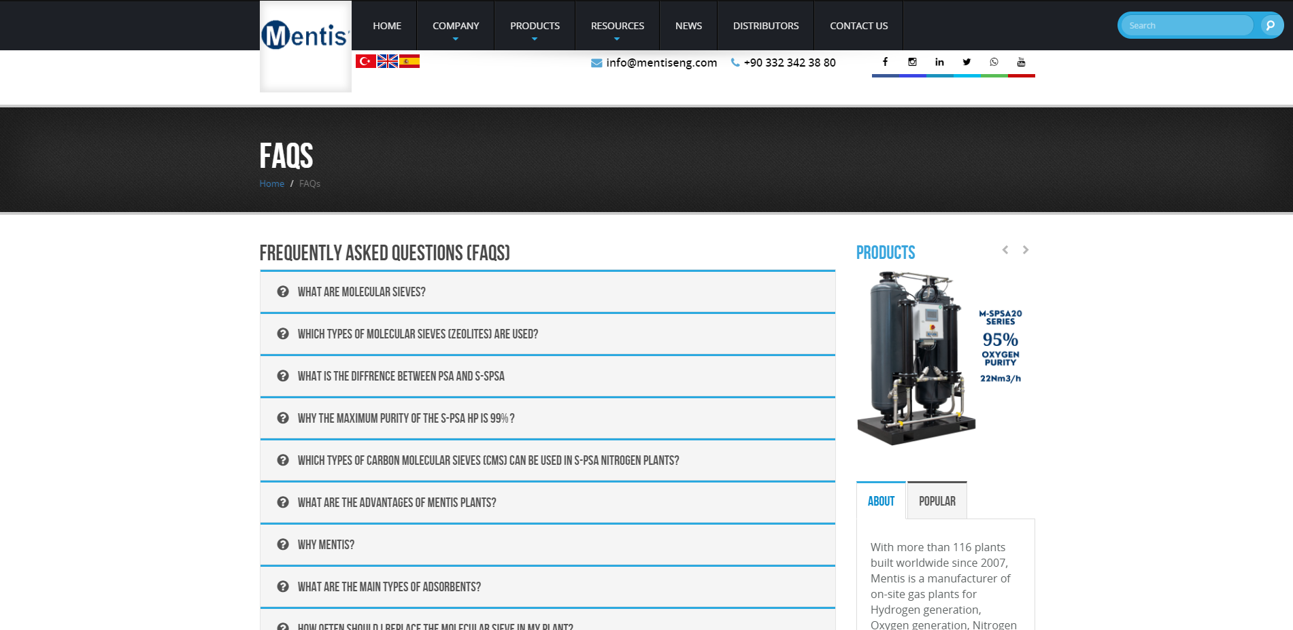
Task: Expand 'What are the main types of adsorbents?'
Action: (x=548, y=587)
